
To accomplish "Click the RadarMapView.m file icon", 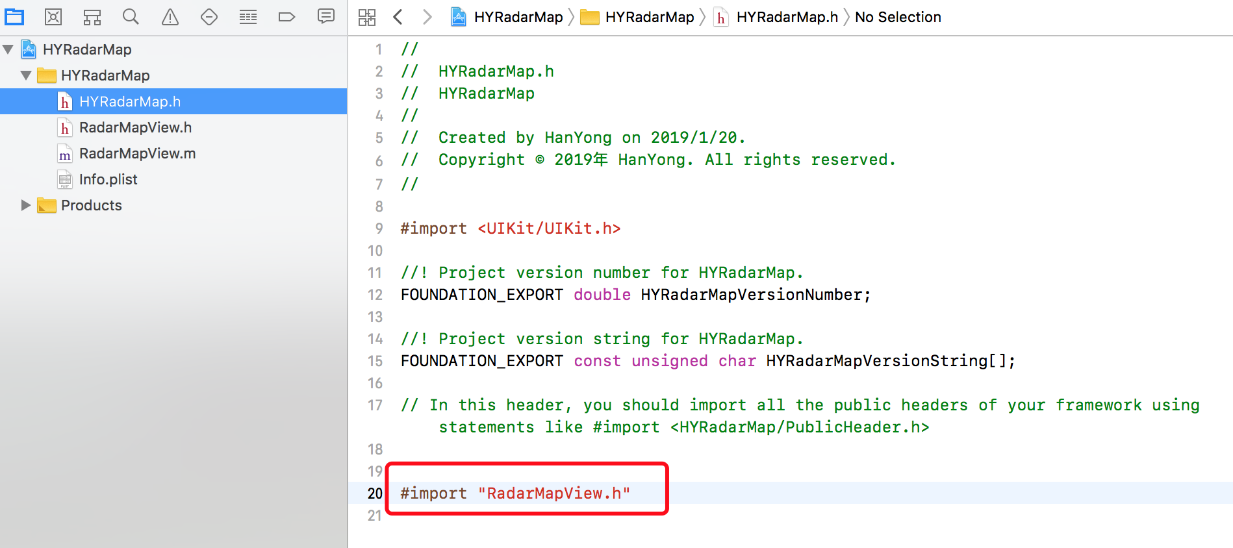I will [x=65, y=154].
